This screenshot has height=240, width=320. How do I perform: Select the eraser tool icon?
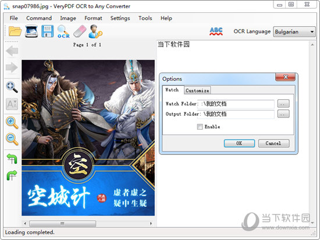coord(80,31)
